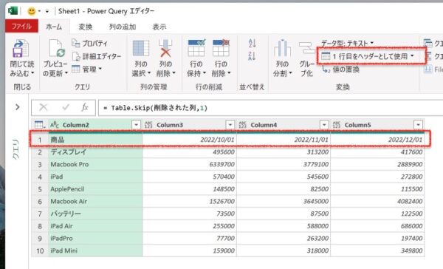Click Split Column (列の分割) icon
The image size is (443, 269).
coord(282,49)
